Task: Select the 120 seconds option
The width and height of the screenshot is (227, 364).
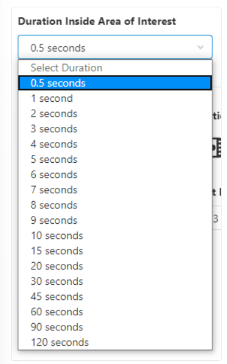Action: point(115,342)
